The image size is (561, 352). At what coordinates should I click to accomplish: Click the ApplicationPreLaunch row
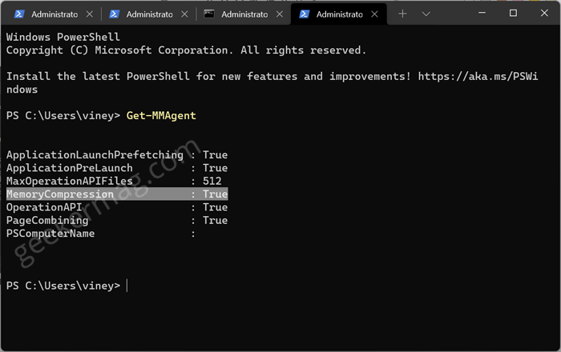click(x=117, y=168)
